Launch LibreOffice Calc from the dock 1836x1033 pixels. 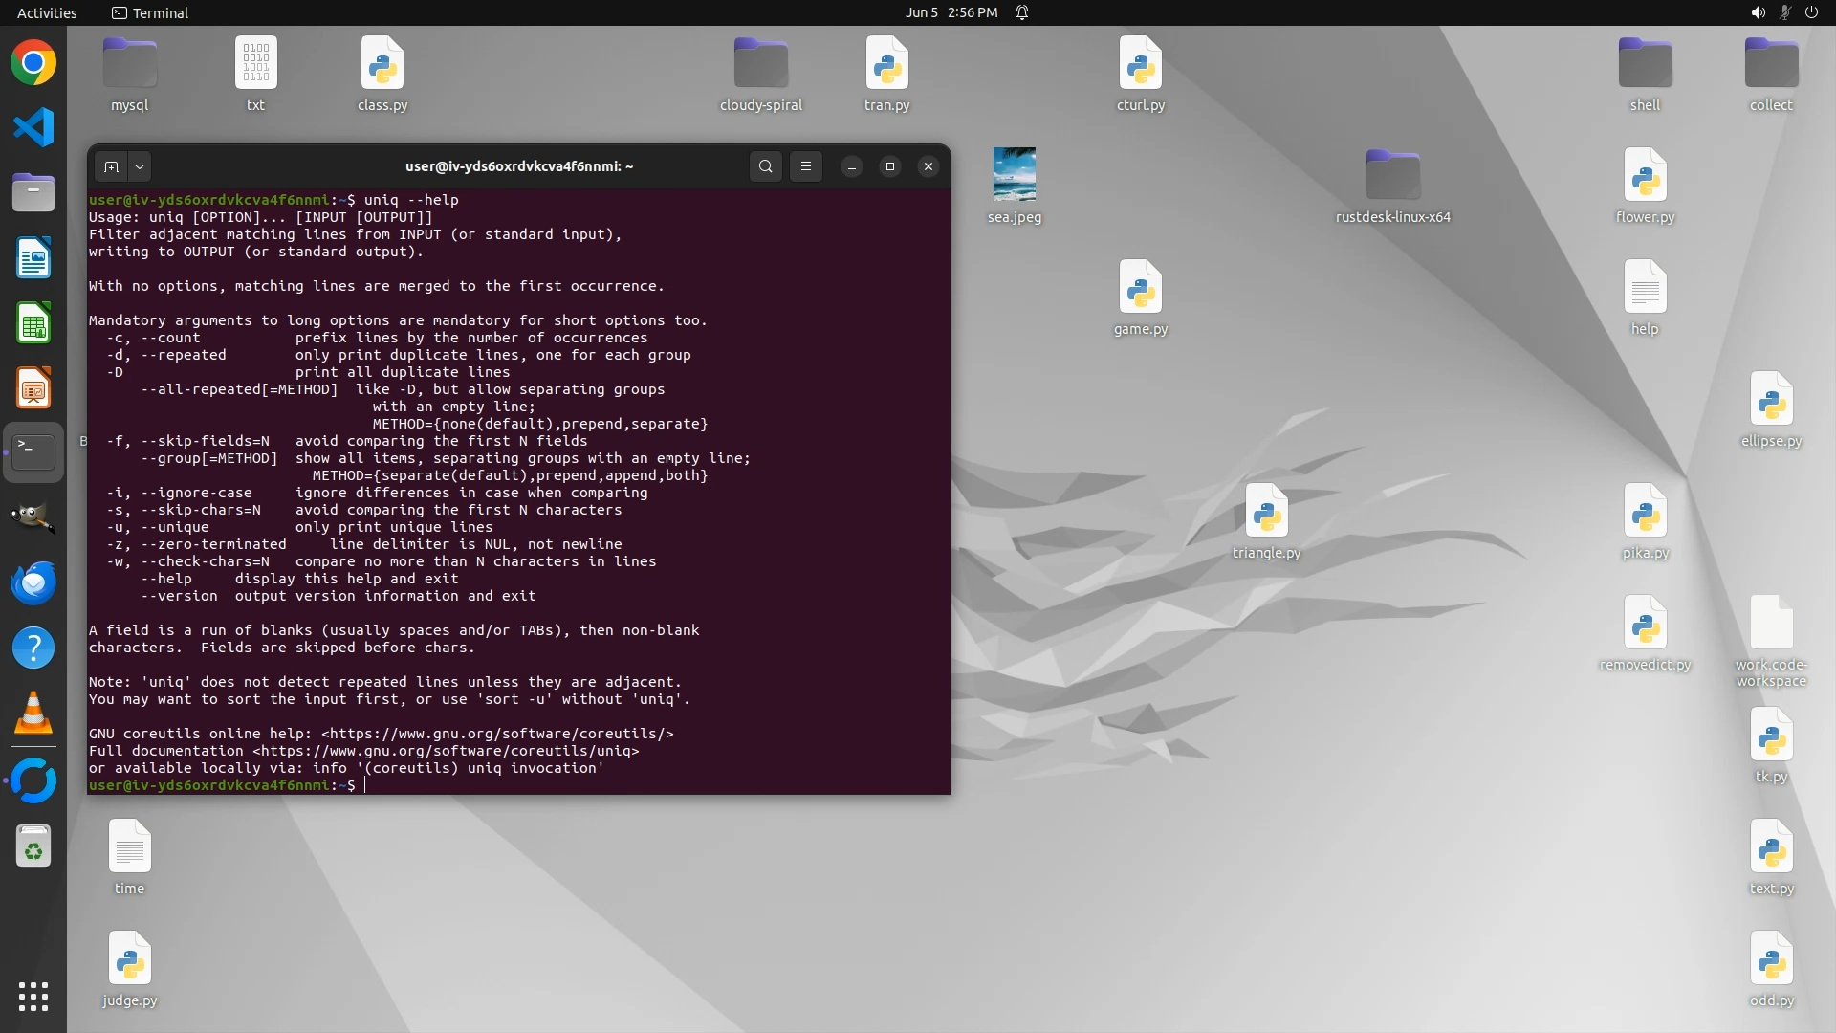(x=33, y=323)
